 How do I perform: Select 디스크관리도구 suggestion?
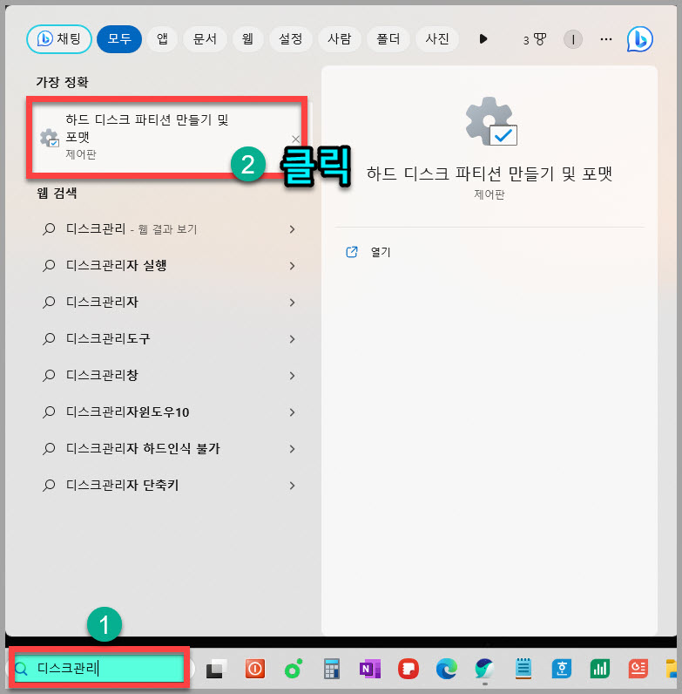[108, 339]
